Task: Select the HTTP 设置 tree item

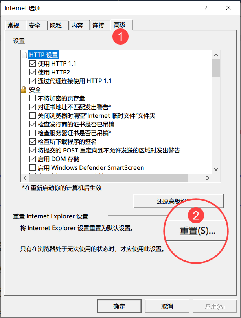Action: 44,55
